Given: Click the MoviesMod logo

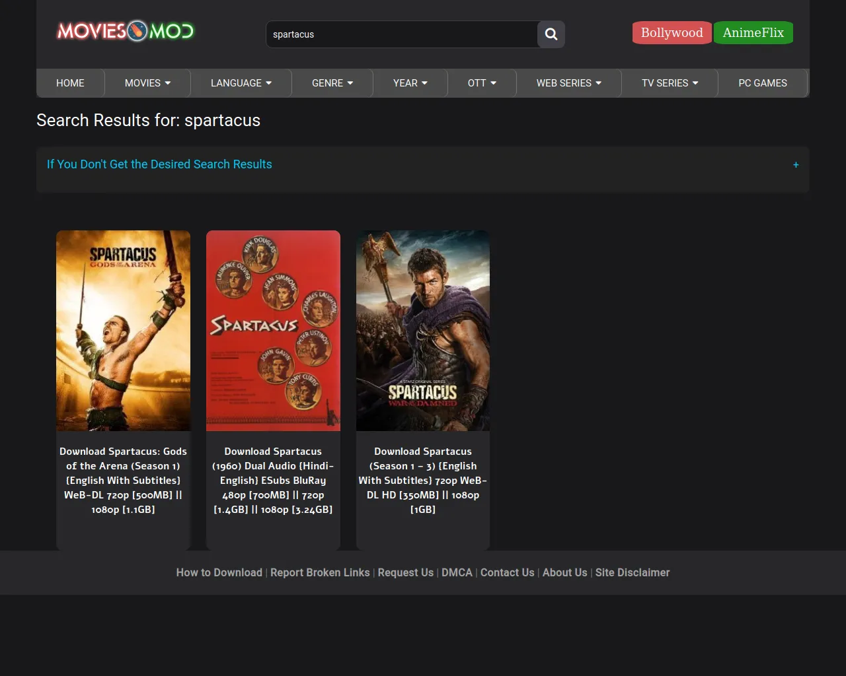Looking at the screenshot, I should [x=126, y=31].
